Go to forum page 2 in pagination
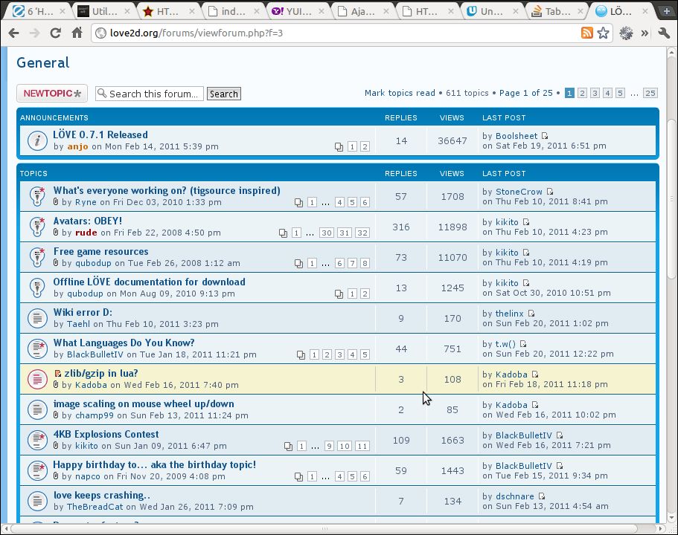 pyautogui.click(x=583, y=93)
